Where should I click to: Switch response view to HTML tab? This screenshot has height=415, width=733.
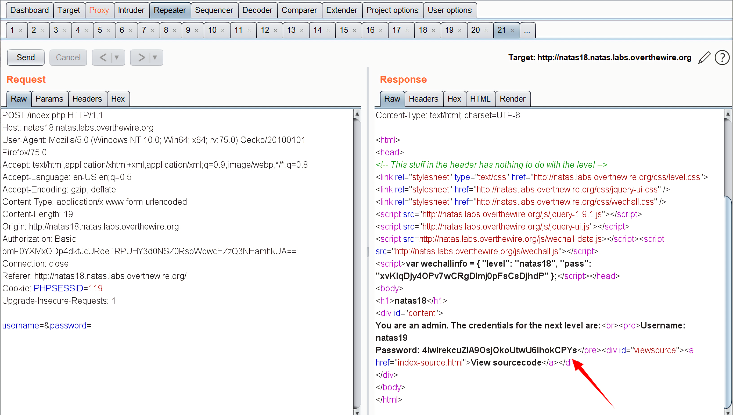pos(481,99)
